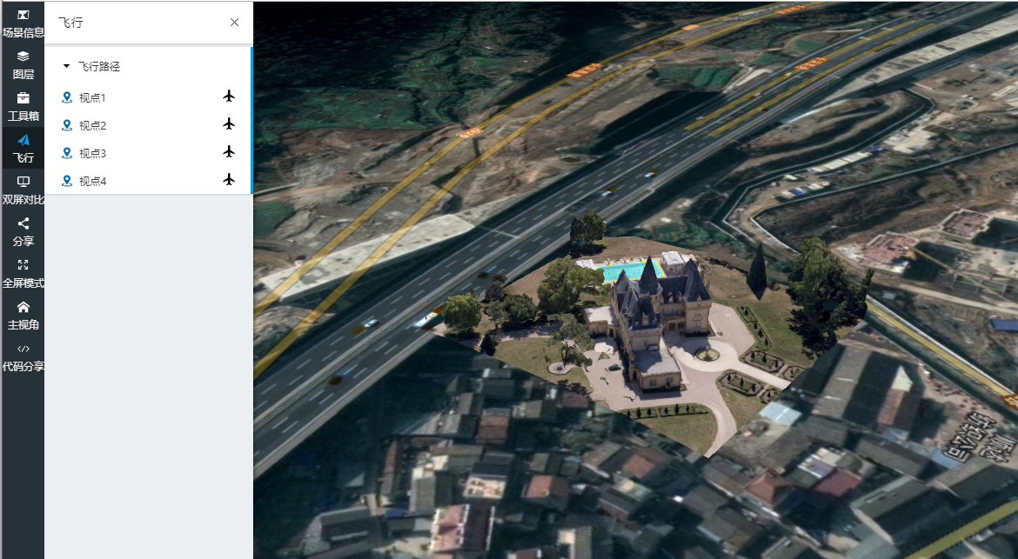Collapse the 飞行路径 tree arrow
This screenshot has height=559, width=1018.
[66, 67]
